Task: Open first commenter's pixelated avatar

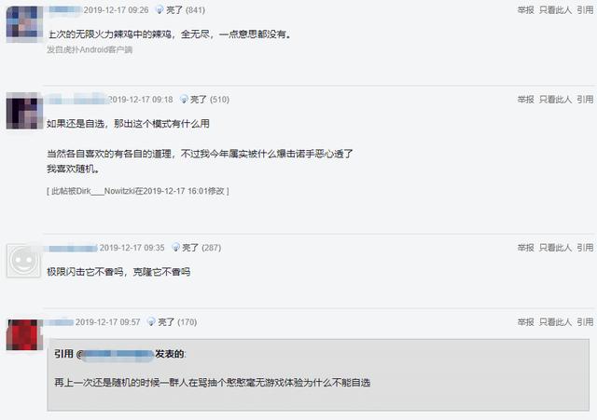Action: pyautogui.click(x=24, y=24)
